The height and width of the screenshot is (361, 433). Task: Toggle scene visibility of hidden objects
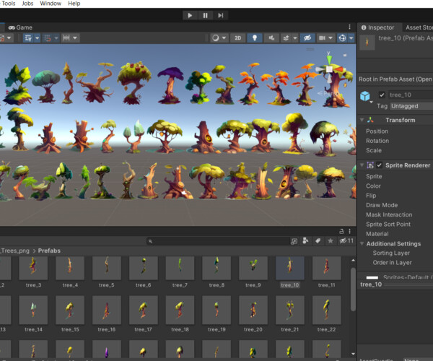pos(307,38)
